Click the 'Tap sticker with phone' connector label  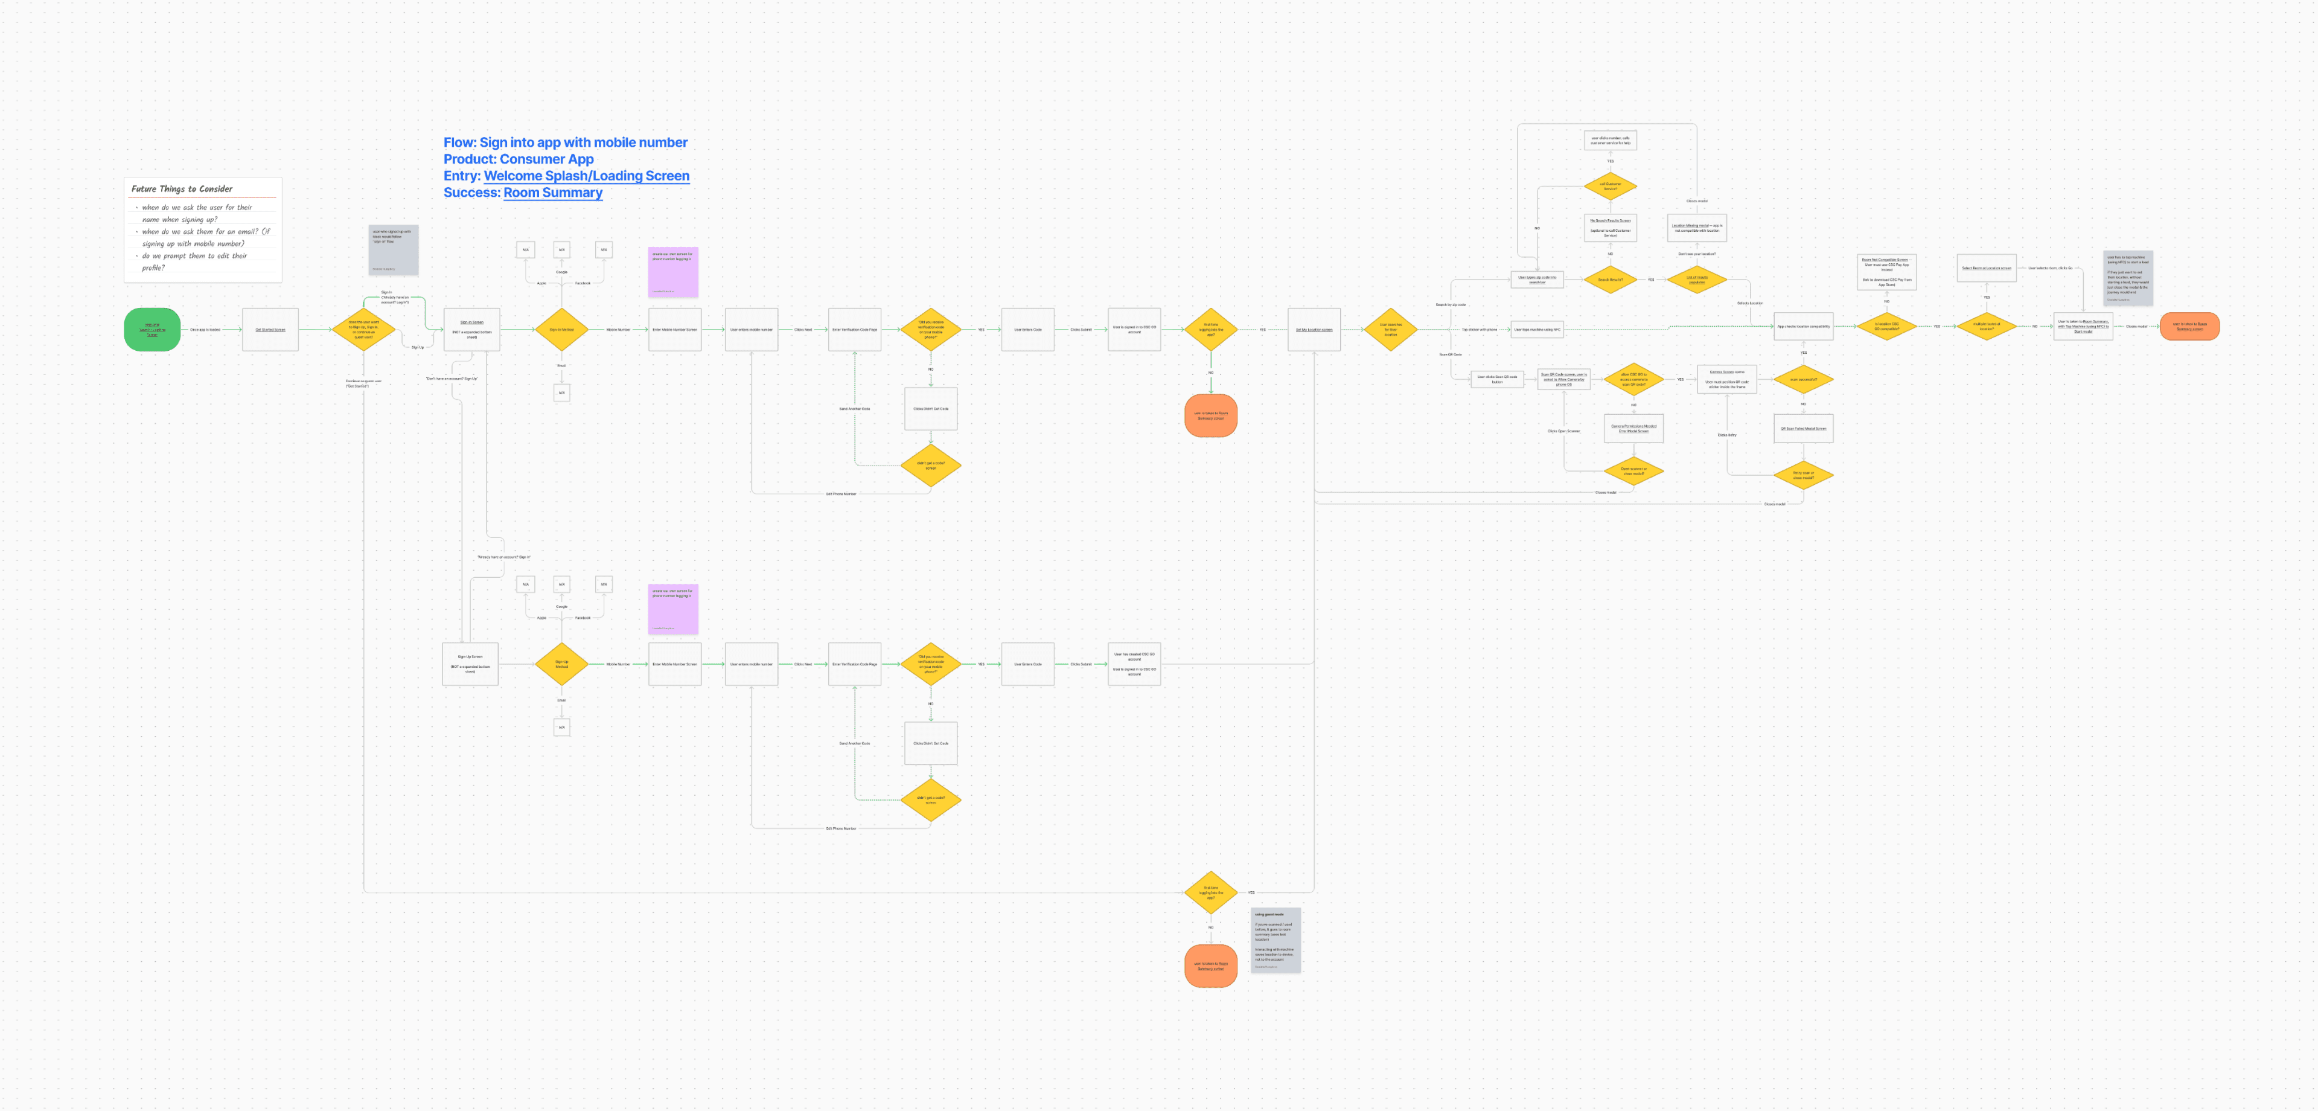[1480, 330]
